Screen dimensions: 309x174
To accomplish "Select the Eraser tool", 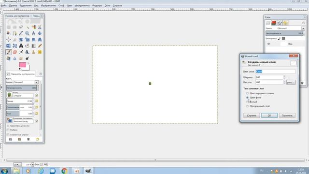I will point(15,52).
